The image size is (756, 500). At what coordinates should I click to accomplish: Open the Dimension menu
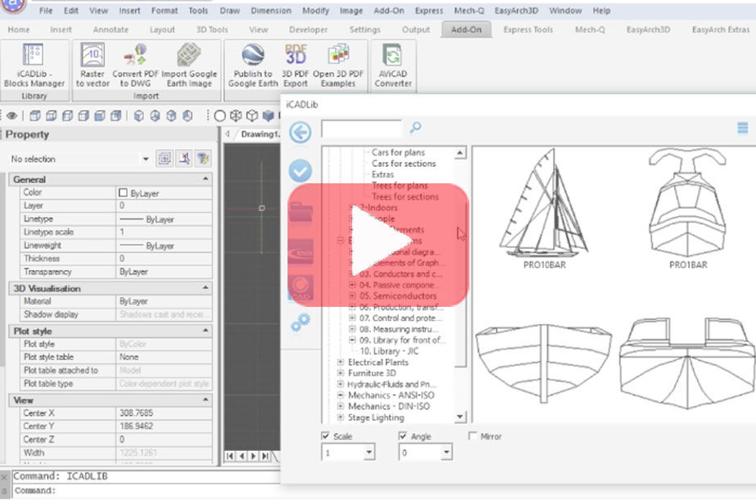(x=271, y=11)
